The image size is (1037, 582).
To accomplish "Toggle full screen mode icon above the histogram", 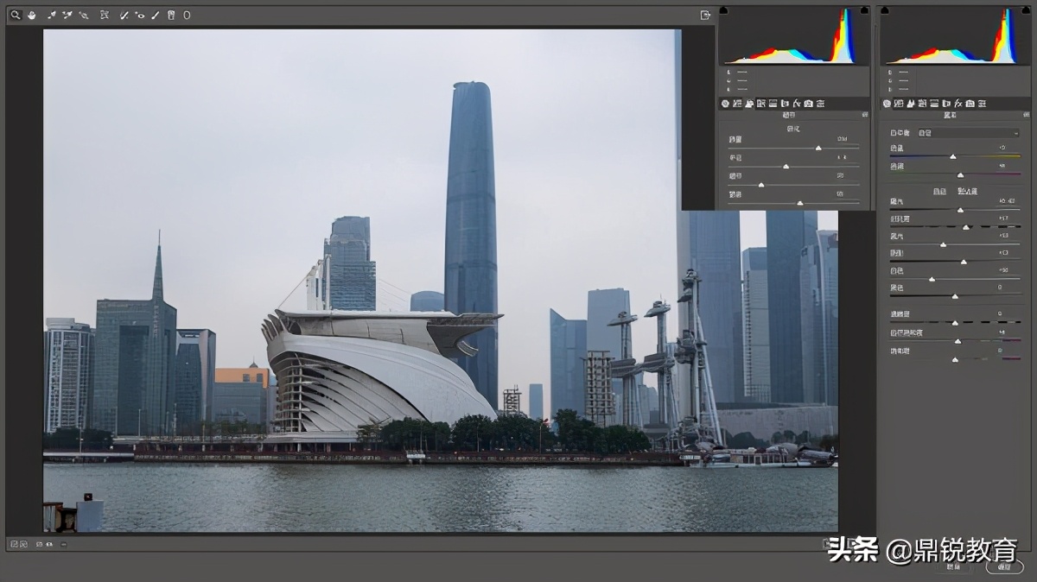I will tap(705, 15).
